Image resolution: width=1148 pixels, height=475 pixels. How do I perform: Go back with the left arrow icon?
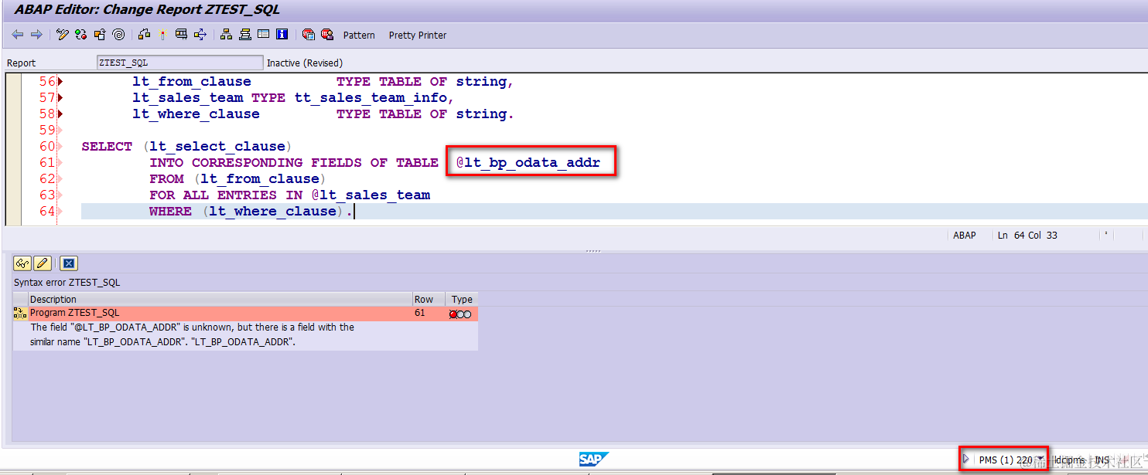pyautogui.click(x=17, y=35)
